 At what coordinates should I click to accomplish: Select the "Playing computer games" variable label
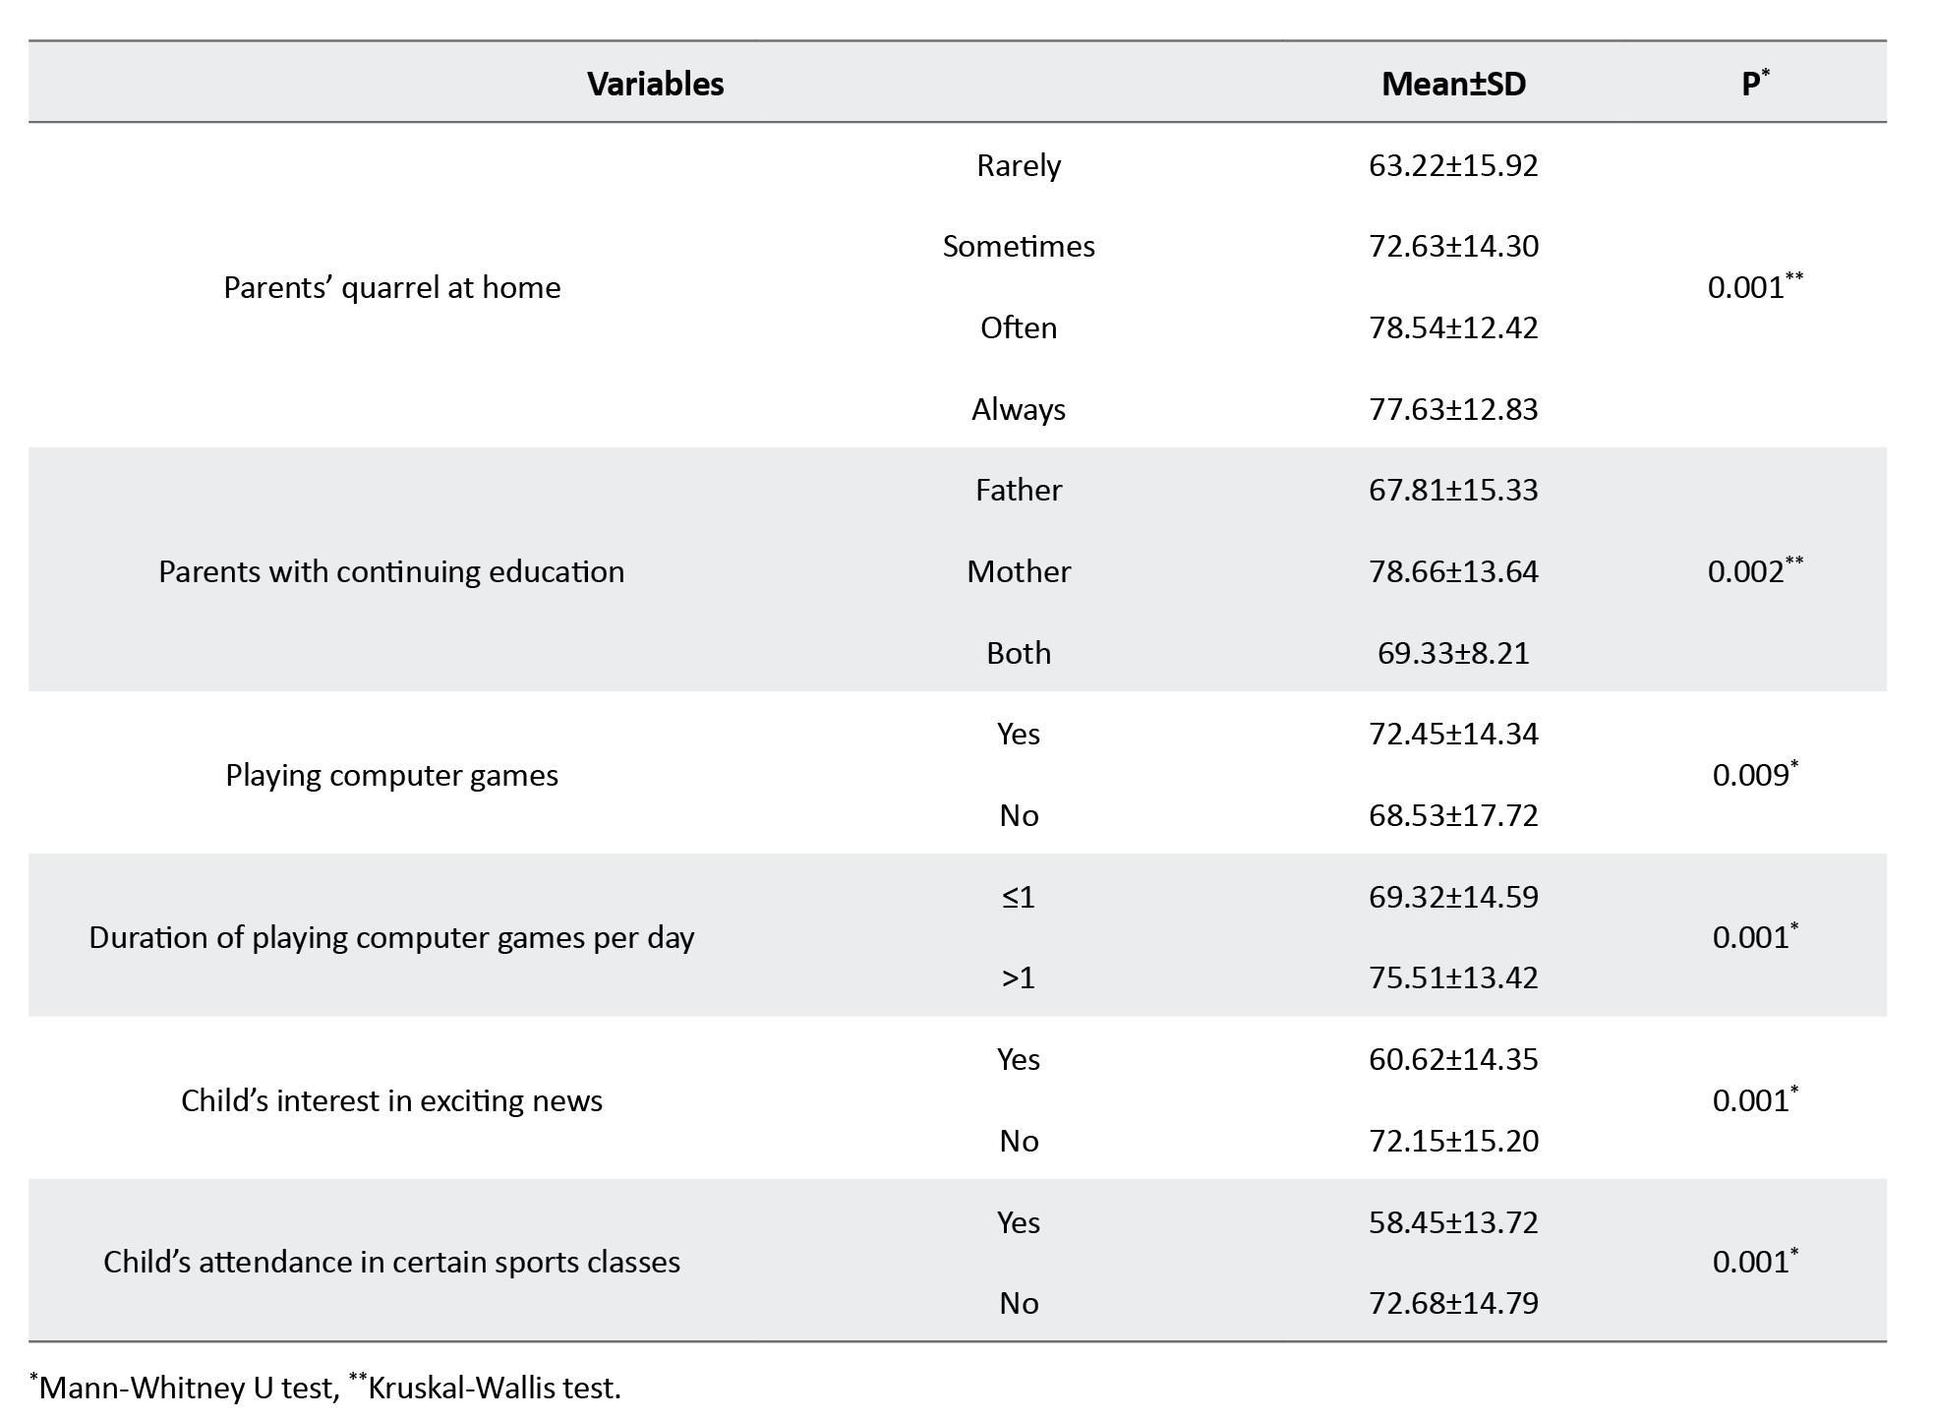pyautogui.click(x=391, y=775)
